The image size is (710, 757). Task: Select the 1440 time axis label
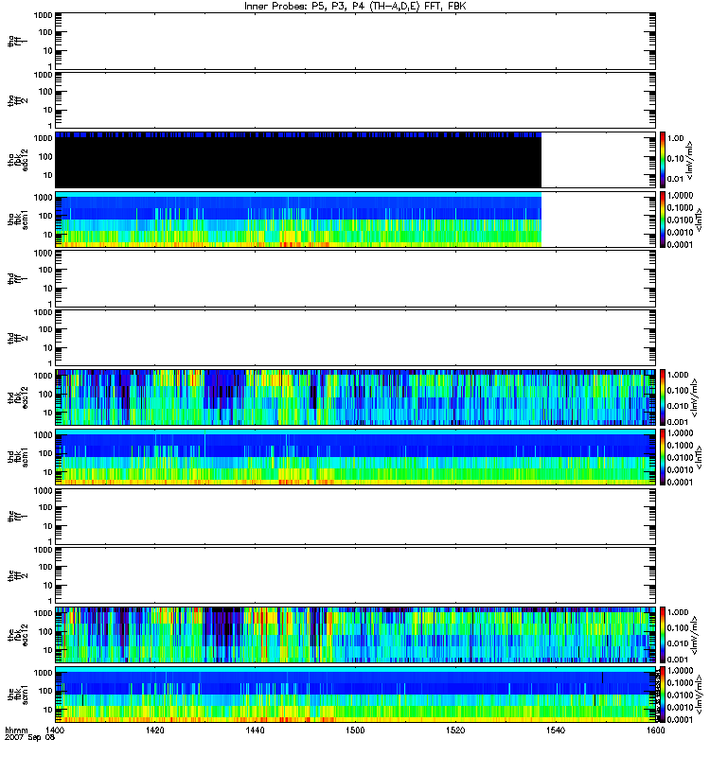click(255, 730)
